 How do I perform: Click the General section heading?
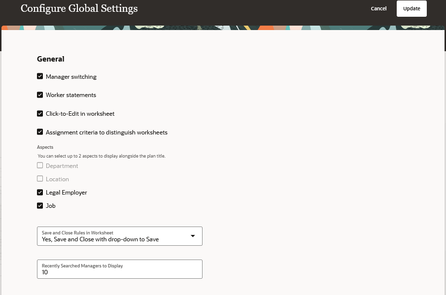click(51, 59)
